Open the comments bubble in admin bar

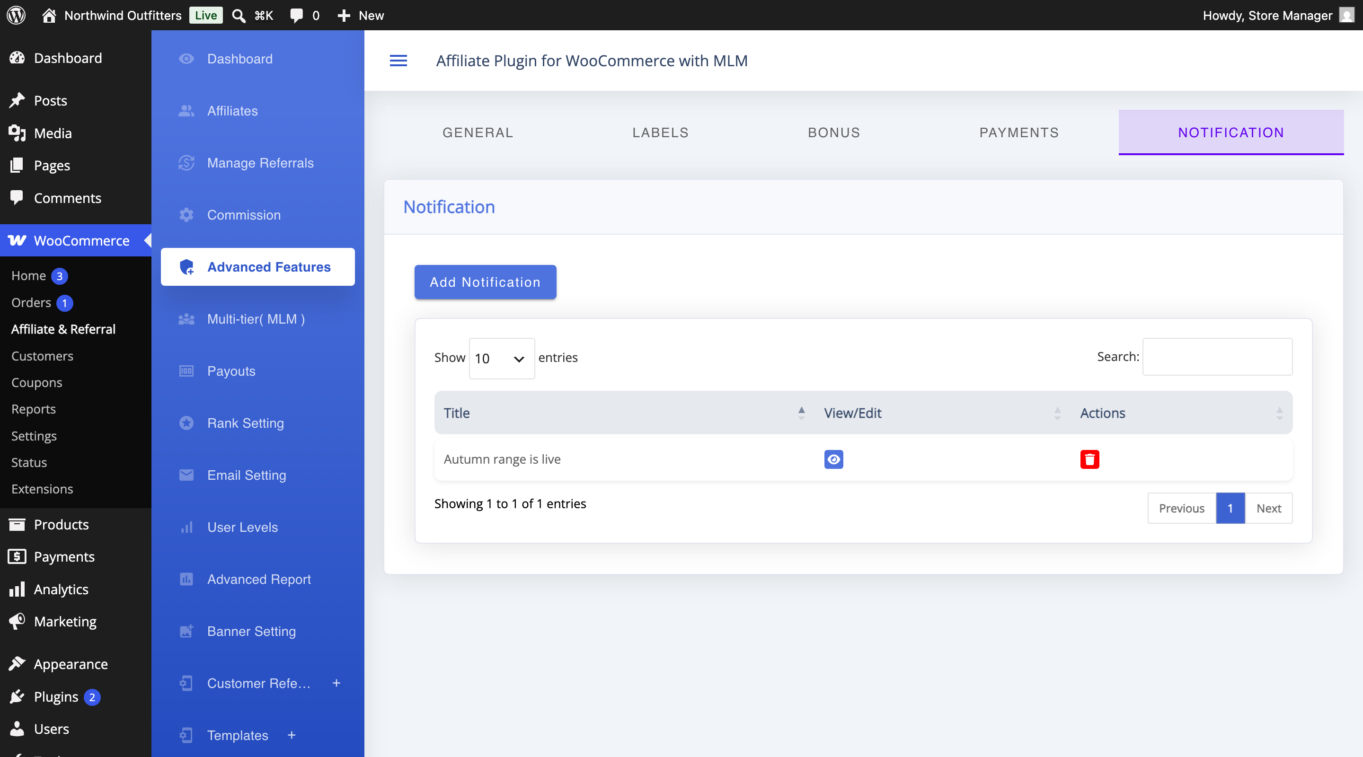click(296, 15)
